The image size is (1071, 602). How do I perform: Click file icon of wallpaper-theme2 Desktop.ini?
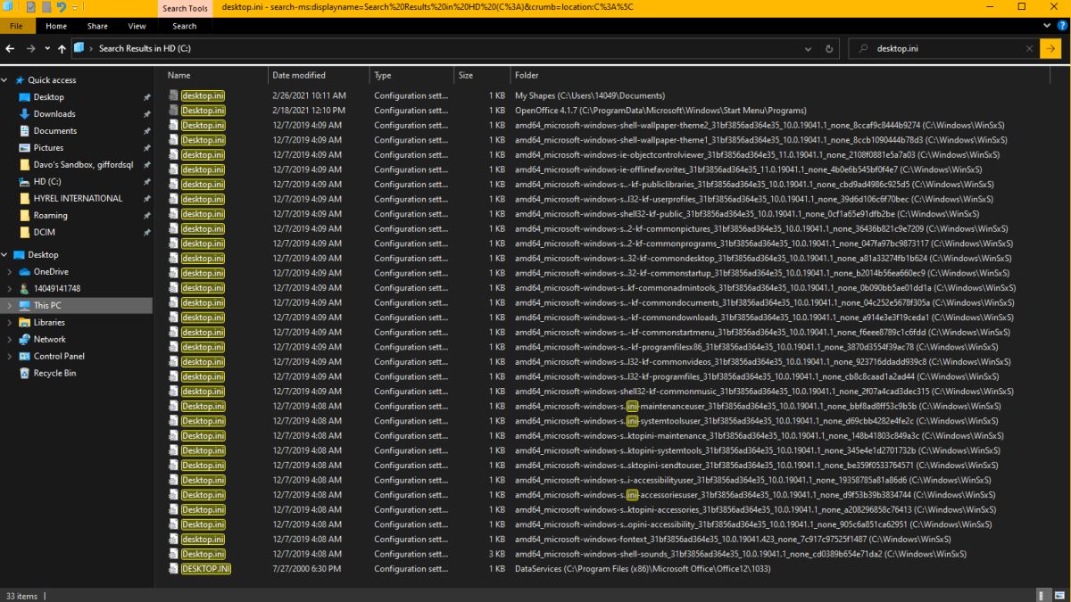(173, 125)
